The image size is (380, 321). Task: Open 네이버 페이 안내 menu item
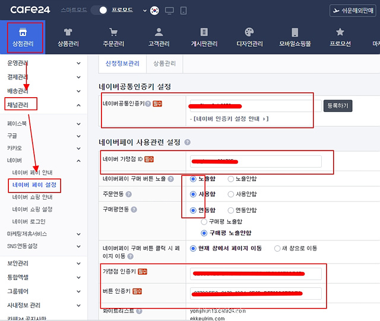tap(32, 172)
